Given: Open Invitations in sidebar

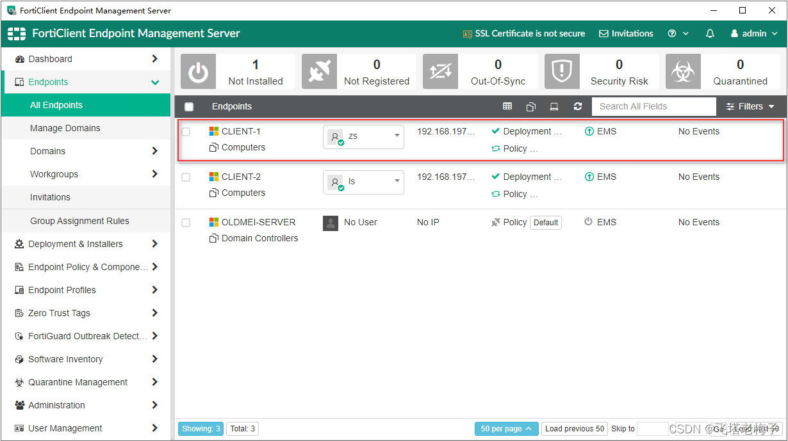Looking at the screenshot, I should coord(86,197).
